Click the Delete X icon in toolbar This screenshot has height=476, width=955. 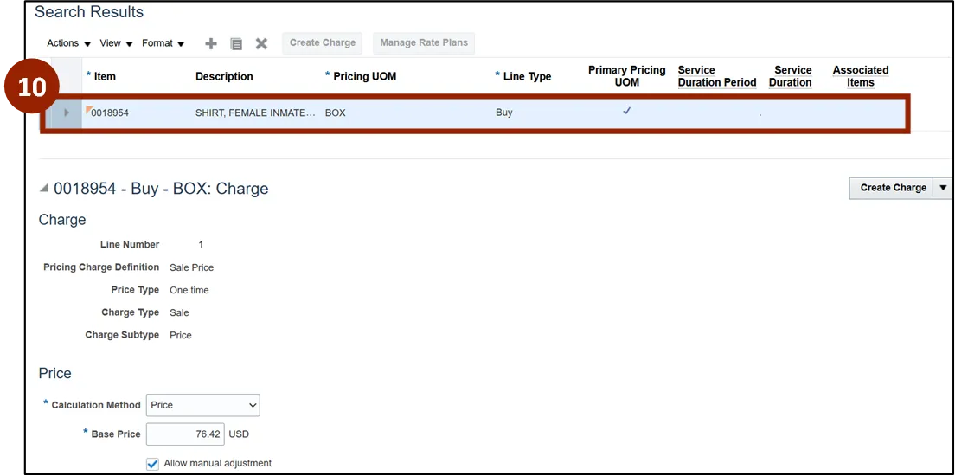[x=261, y=43]
